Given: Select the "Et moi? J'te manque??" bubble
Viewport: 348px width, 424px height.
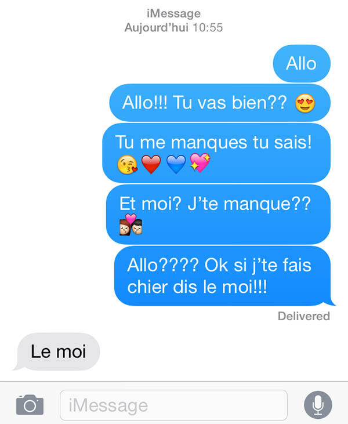Looking at the screenshot, I should [218, 215].
